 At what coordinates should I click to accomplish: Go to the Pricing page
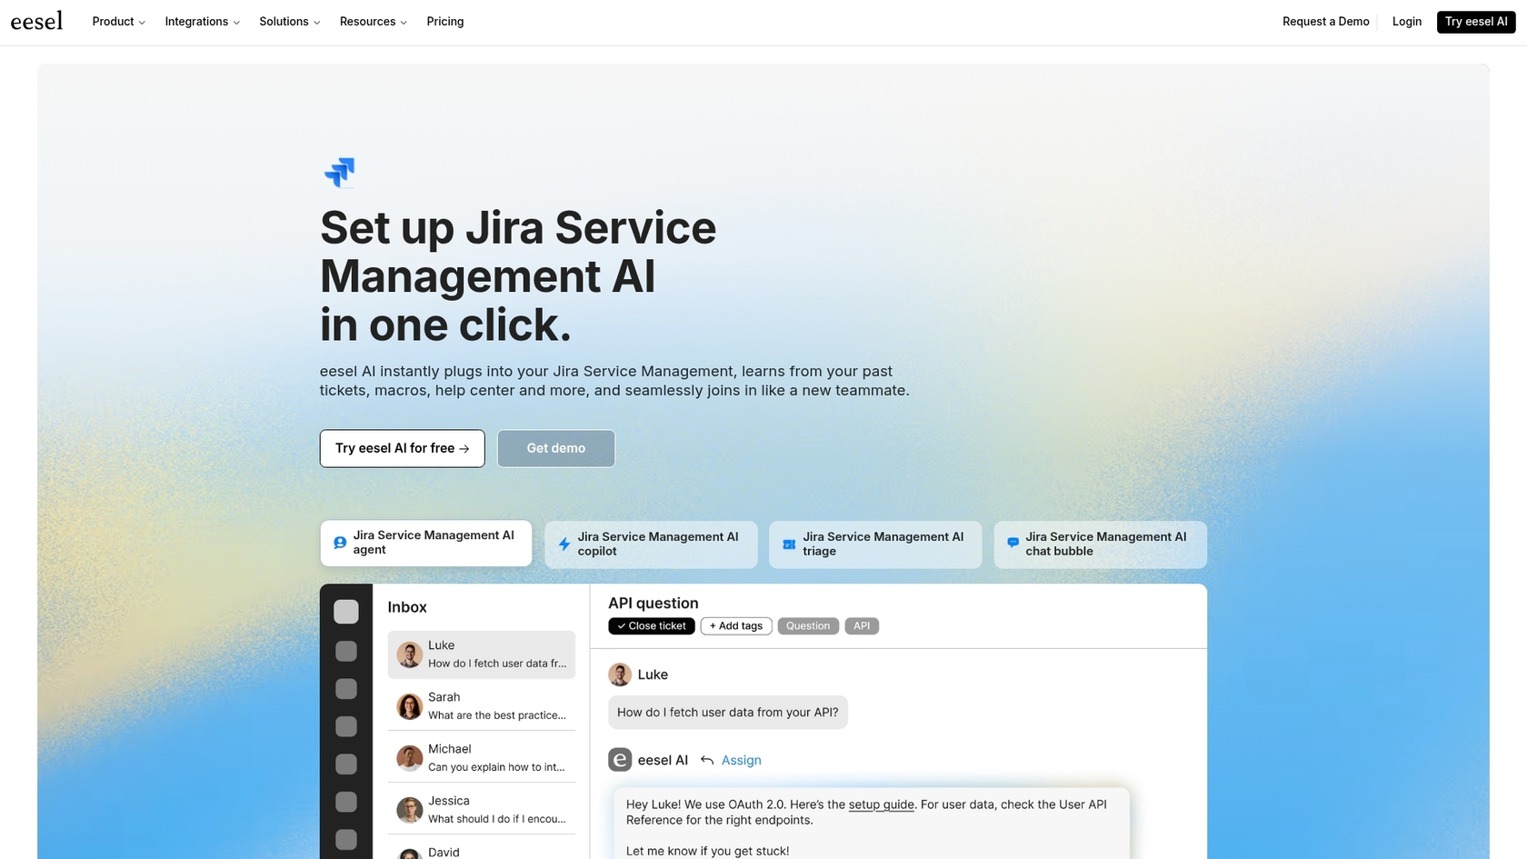(x=444, y=21)
